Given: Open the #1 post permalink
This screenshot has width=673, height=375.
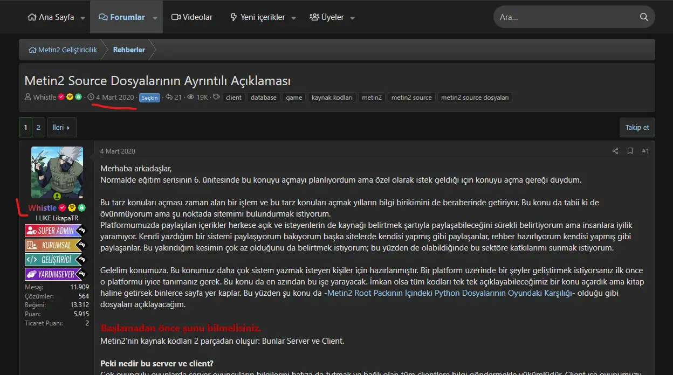Looking at the screenshot, I should pyautogui.click(x=645, y=151).
